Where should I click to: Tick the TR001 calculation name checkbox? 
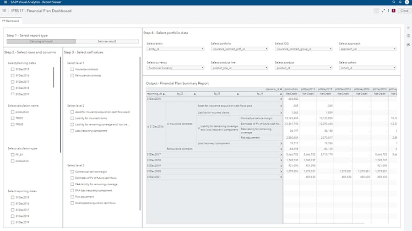pos(12,118)
